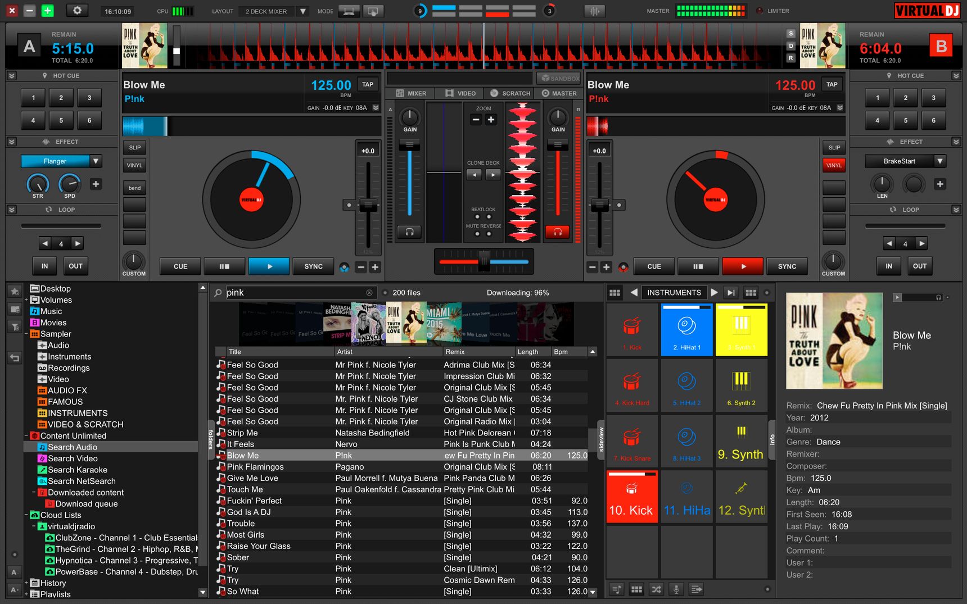The width and height of the screenshot is (967, 604).
Task: Select Search Karaoke in folder tree
Action: pyautogui.click(x=78, y=470)
